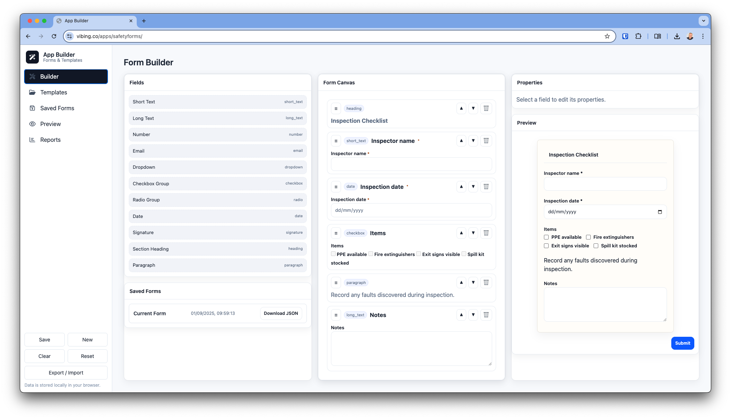Viewport: 731px width, 419px height.
Task: Delete the Notes long_text field
Action: click(486, 315)
